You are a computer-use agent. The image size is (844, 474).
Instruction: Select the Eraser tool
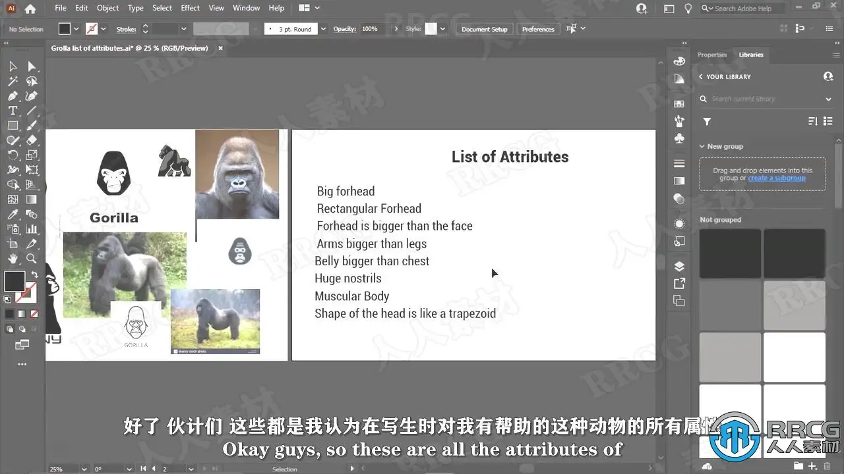[31, 140]
